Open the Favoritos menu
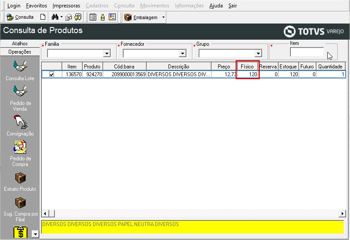The width and height of the screenshot is (350, 240). pos(37,6)
